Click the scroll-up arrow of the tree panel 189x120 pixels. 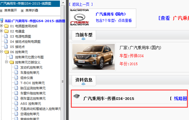coord(63,3)
